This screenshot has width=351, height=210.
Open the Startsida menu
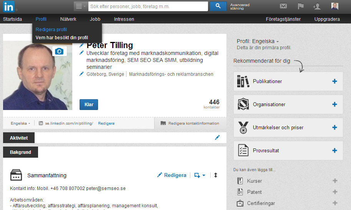coord(13,19)
